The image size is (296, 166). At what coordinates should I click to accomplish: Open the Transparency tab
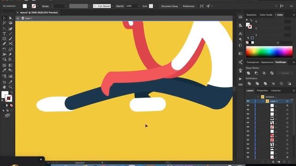click(253, 62)
